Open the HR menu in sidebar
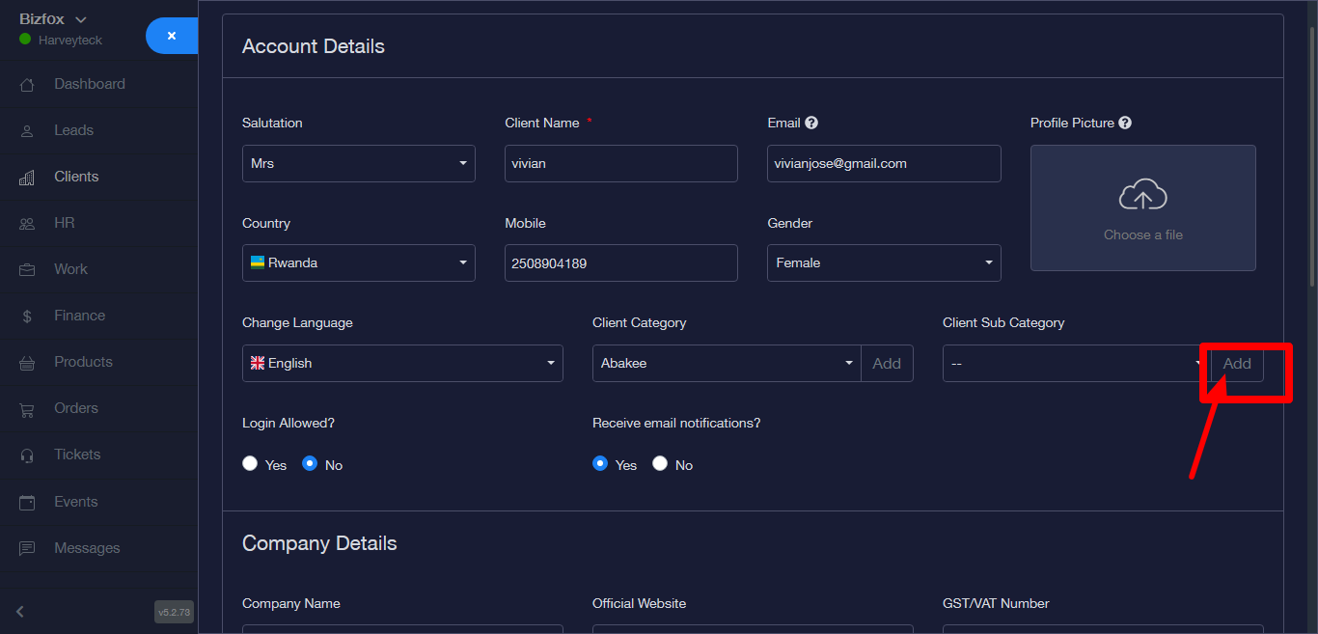 coord(64,223)
